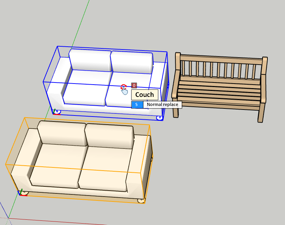Screen dimensions: 285x225
Task: Click the axis origin marker on the white couch
Action: (56, 112)
